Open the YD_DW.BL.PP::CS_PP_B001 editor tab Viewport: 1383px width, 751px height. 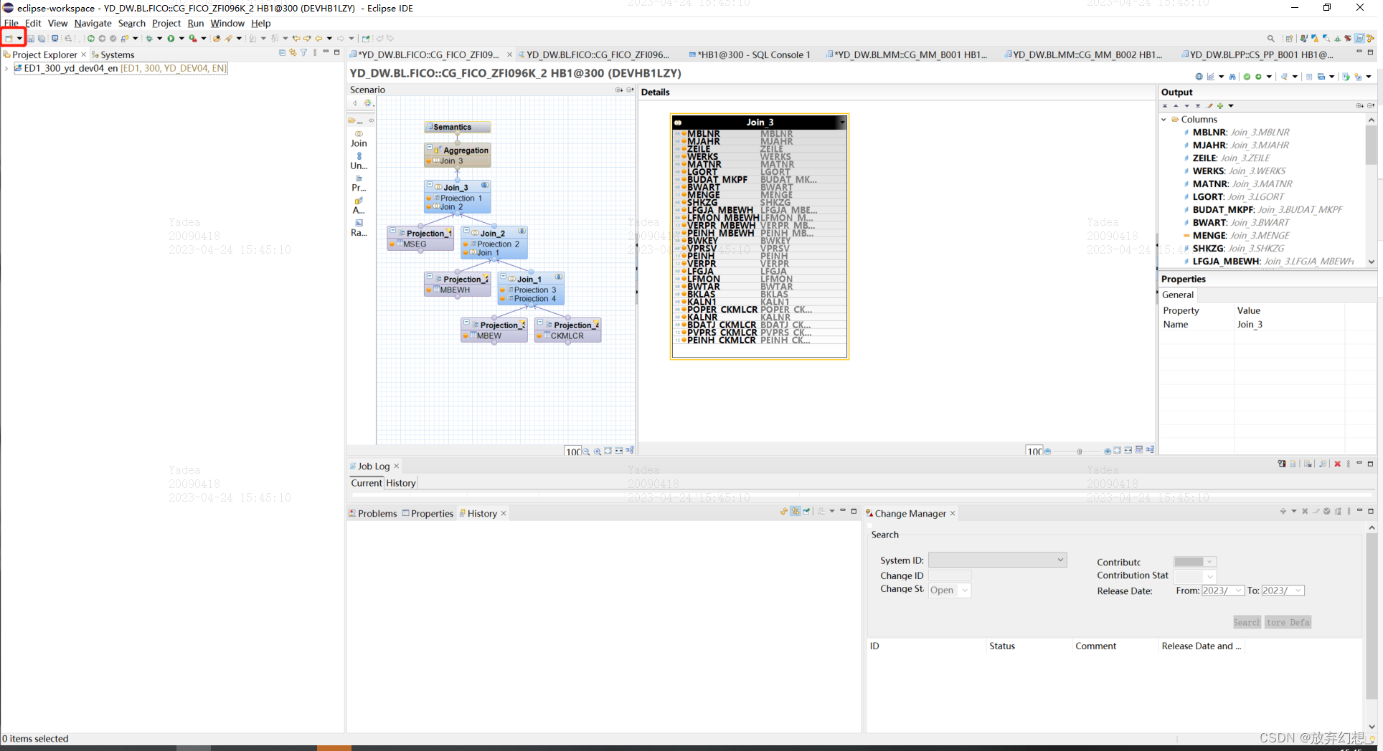click(1257, 54)
